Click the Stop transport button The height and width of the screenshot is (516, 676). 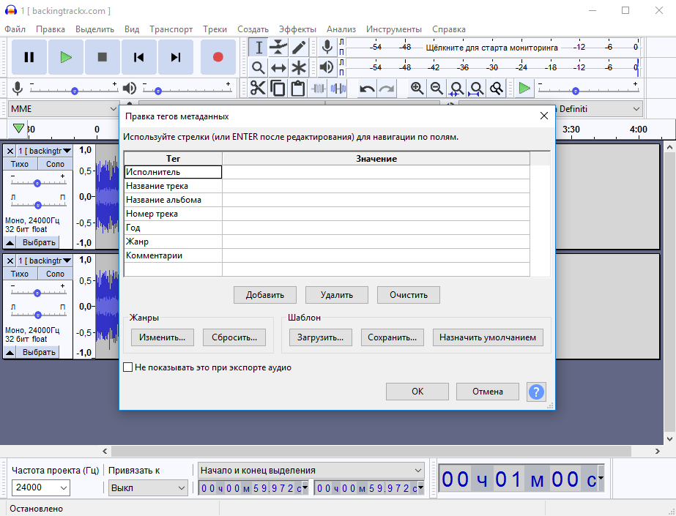pos(103,57)
